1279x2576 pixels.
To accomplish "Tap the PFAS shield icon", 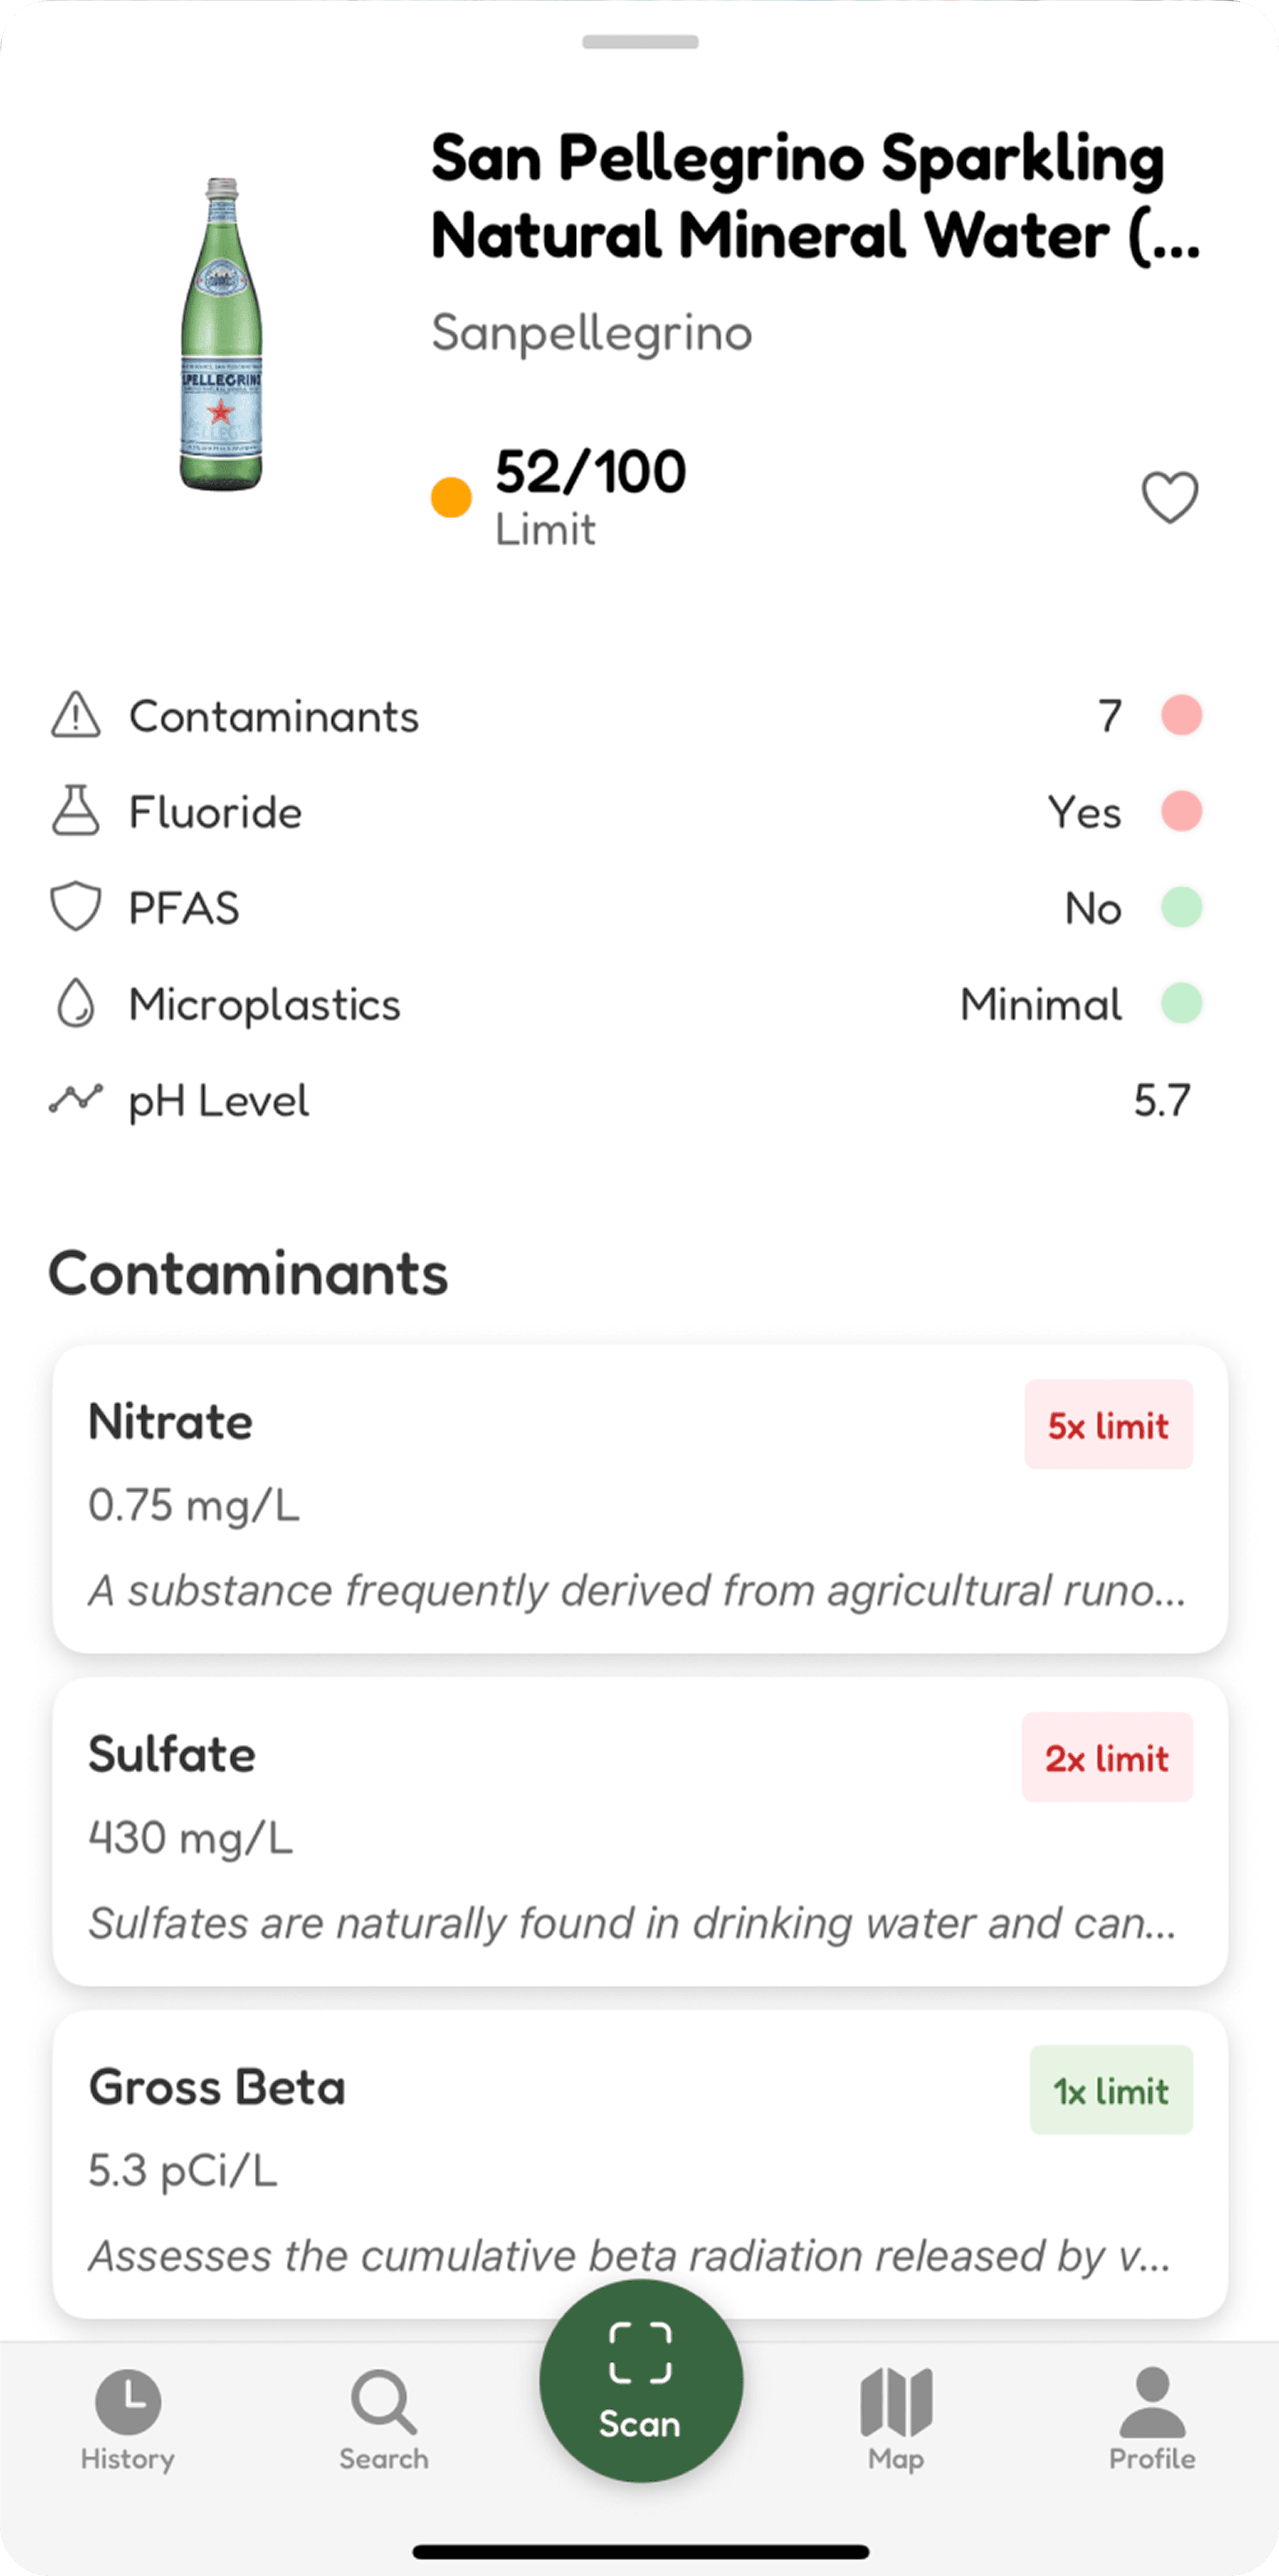I will (76, 907).
